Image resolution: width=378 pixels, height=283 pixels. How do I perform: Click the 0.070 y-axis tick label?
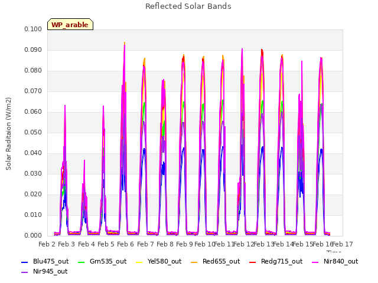(x=33, y=91)
